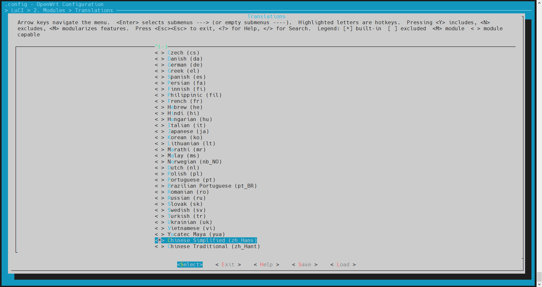Image resolution: width=542 pixels, height=287 pixels.
Task: Open the Help button
Action: 266,265
